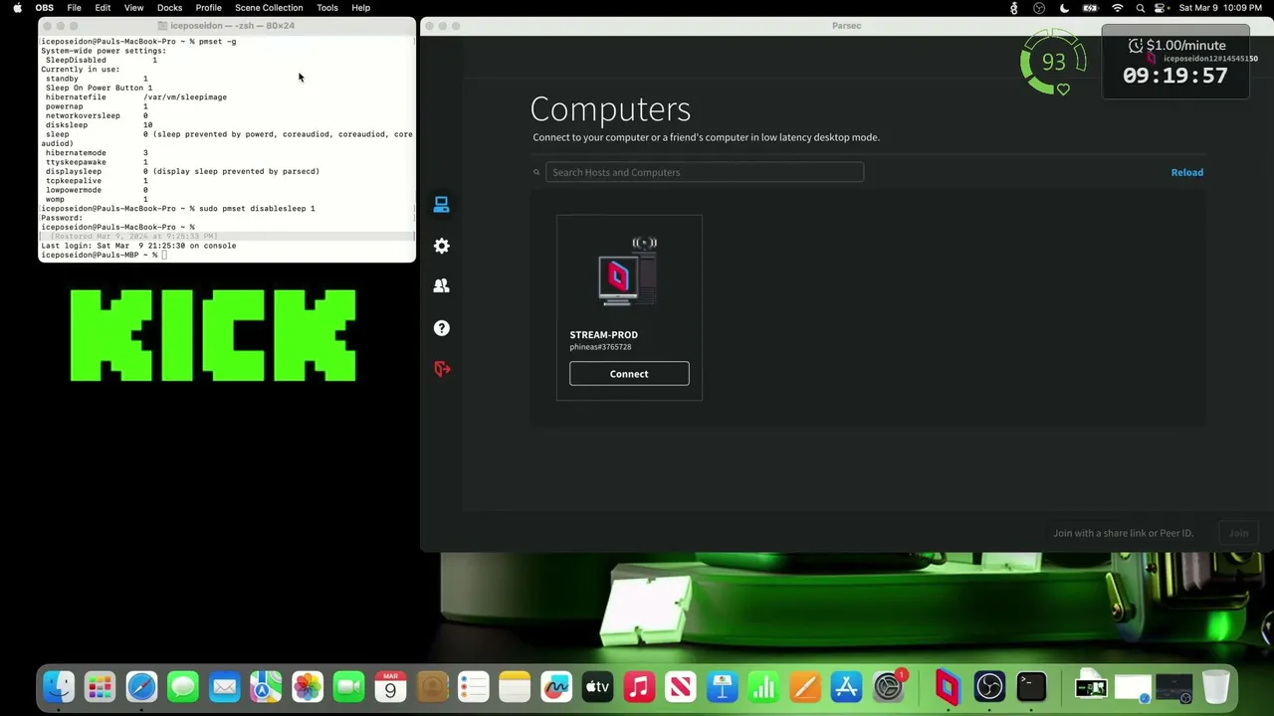Toggle Focus mode moon icon in menu bar
The width and height of the screenshot is (1274, 716).
coord(1064,8)
